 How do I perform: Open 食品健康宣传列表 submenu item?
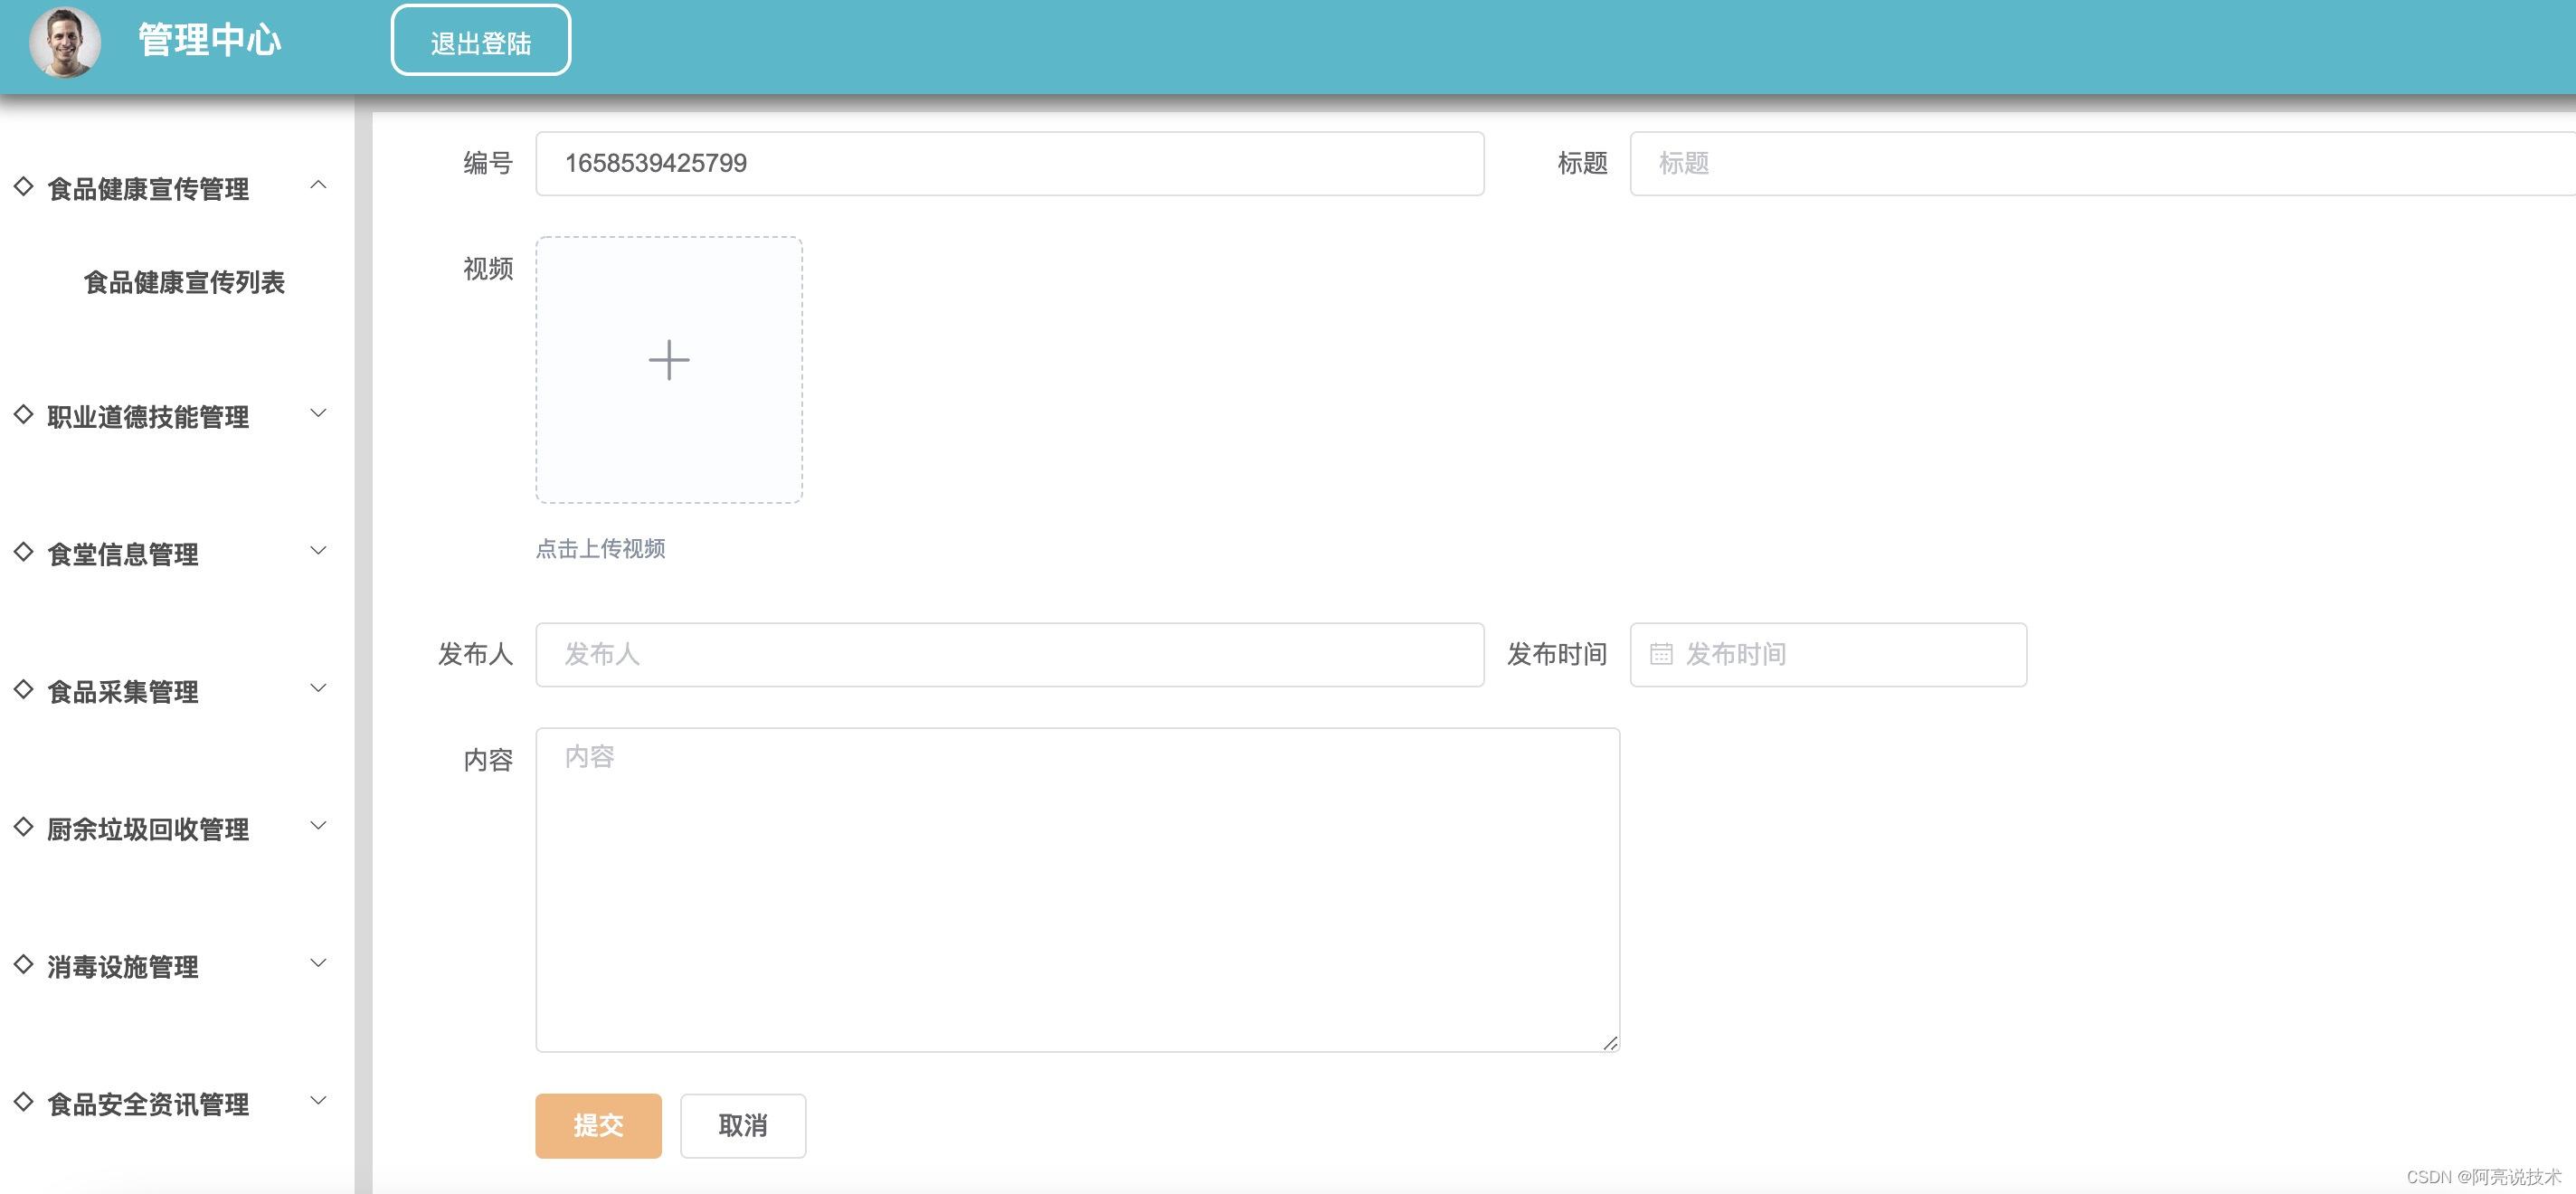pos(184,283)
